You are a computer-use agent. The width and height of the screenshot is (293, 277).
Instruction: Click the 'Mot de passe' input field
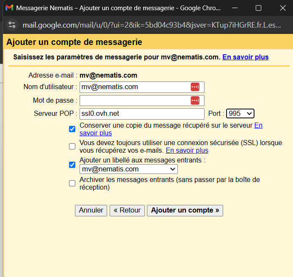click(134, 101)
